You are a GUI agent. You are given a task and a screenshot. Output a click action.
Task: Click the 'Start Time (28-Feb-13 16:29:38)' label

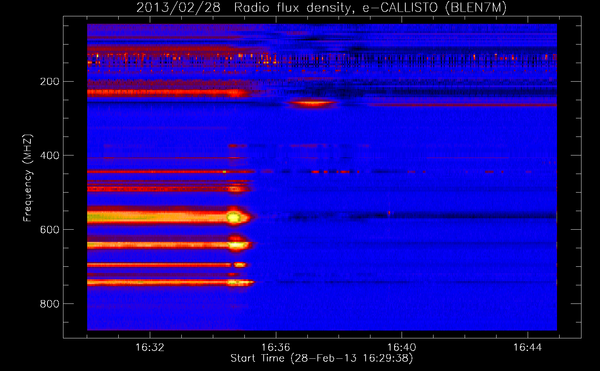(x=322, y=358)
